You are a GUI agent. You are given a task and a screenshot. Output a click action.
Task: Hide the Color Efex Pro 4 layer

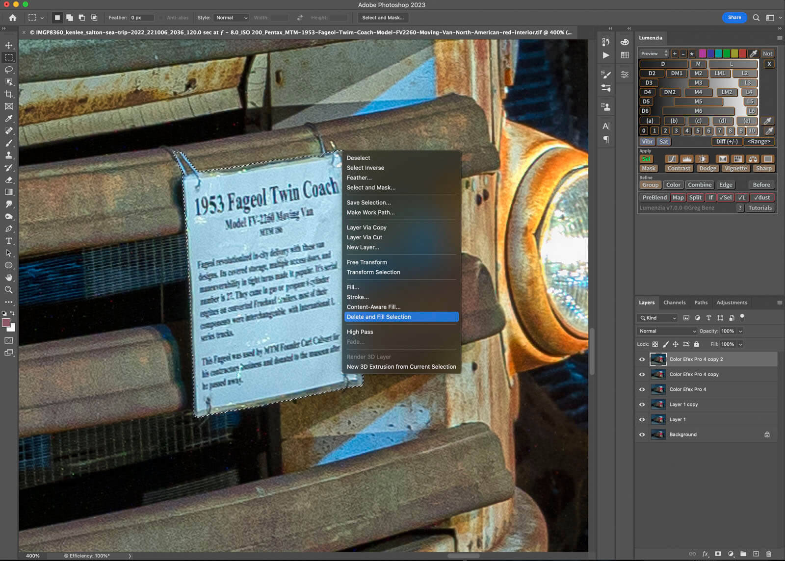[642, 389]
